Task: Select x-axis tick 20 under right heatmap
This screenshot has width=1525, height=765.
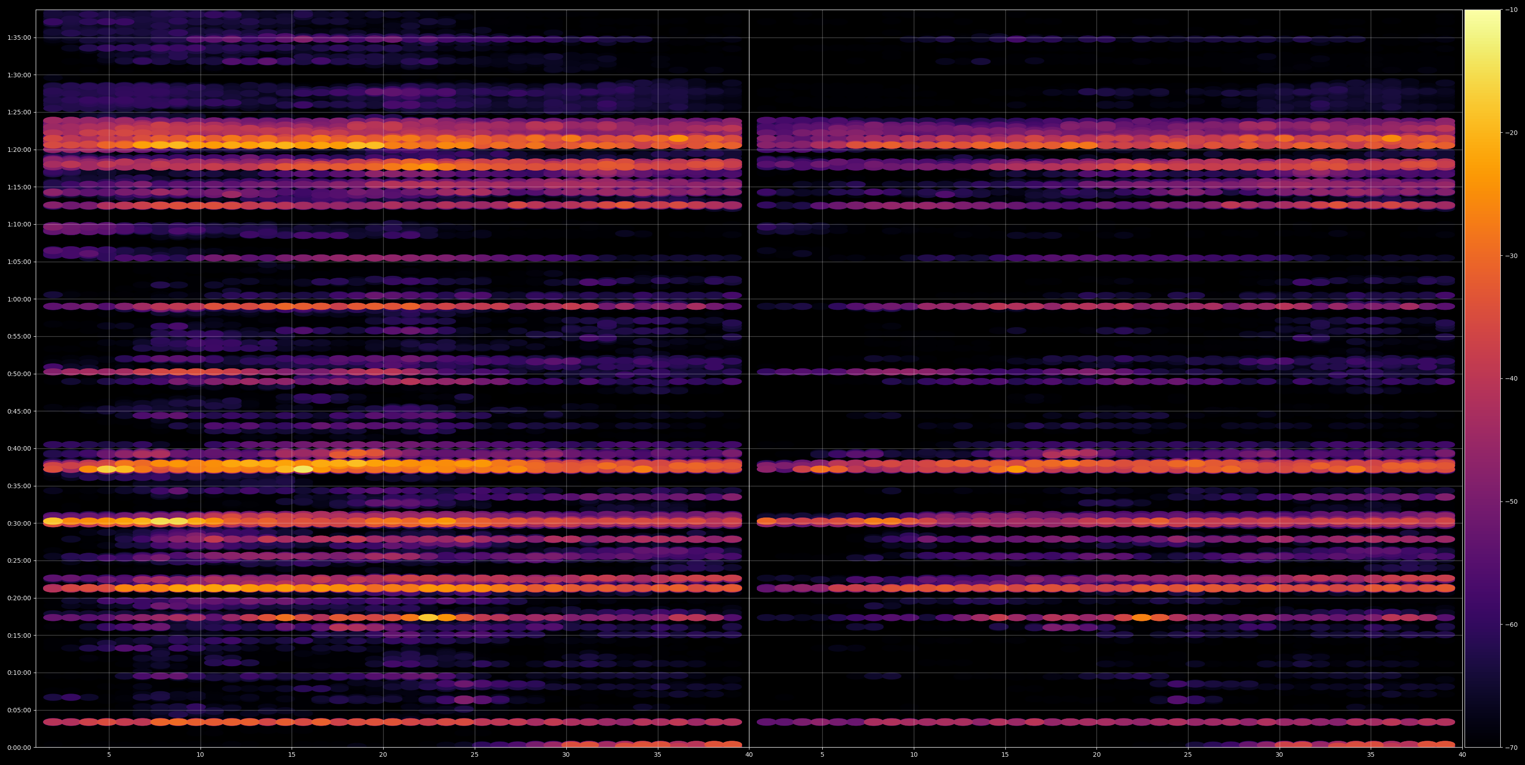Action: click(x=1096, y=755)
